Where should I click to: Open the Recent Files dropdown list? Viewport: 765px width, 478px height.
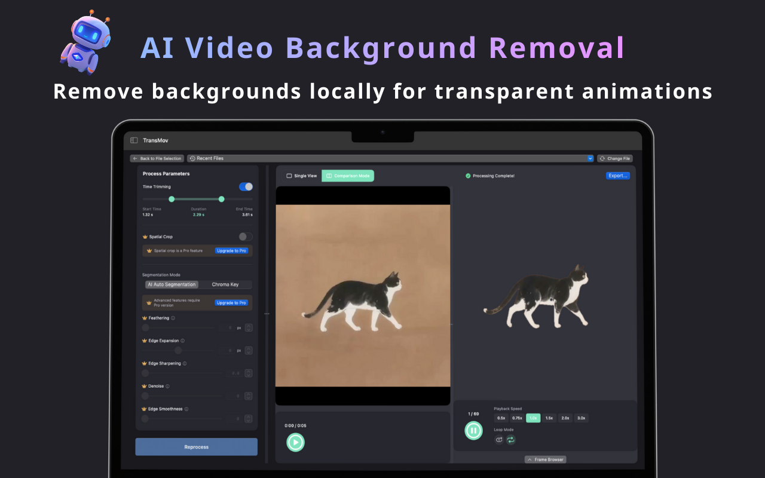pos(589,158)
